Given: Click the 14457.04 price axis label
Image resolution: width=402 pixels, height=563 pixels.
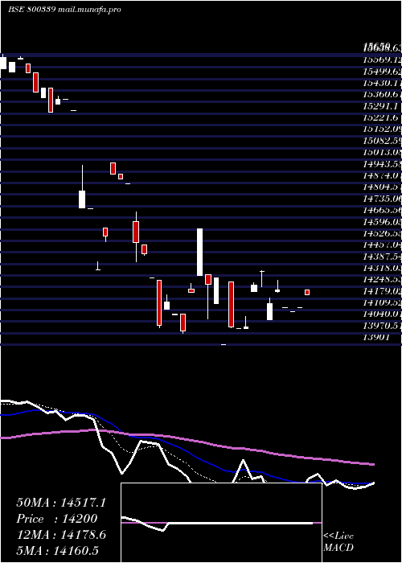Looking at the screenshot, I should [382, 245].
